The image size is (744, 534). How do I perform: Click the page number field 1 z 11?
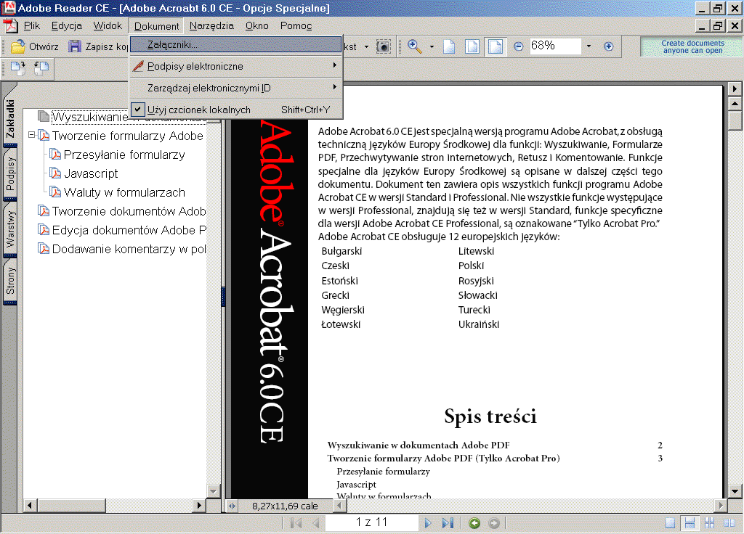(371, 522)
